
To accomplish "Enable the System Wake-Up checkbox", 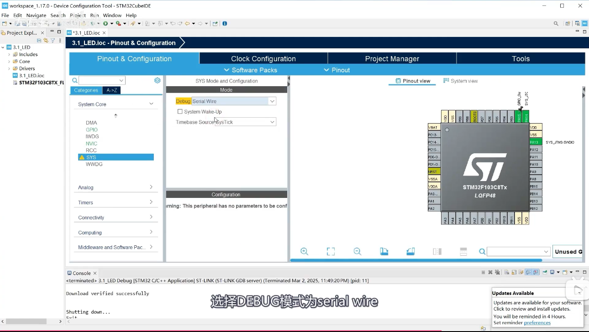I will coord(180,112).
